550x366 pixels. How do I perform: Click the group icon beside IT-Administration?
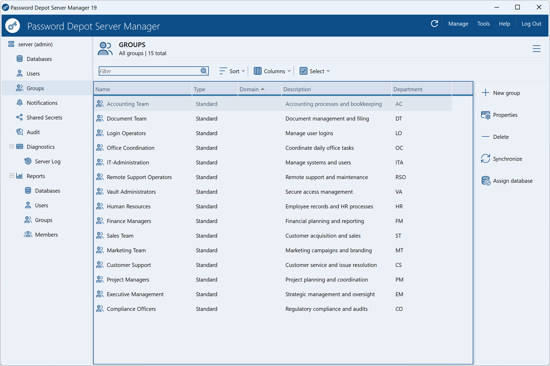pyautogui.click(x=100, y=162)
